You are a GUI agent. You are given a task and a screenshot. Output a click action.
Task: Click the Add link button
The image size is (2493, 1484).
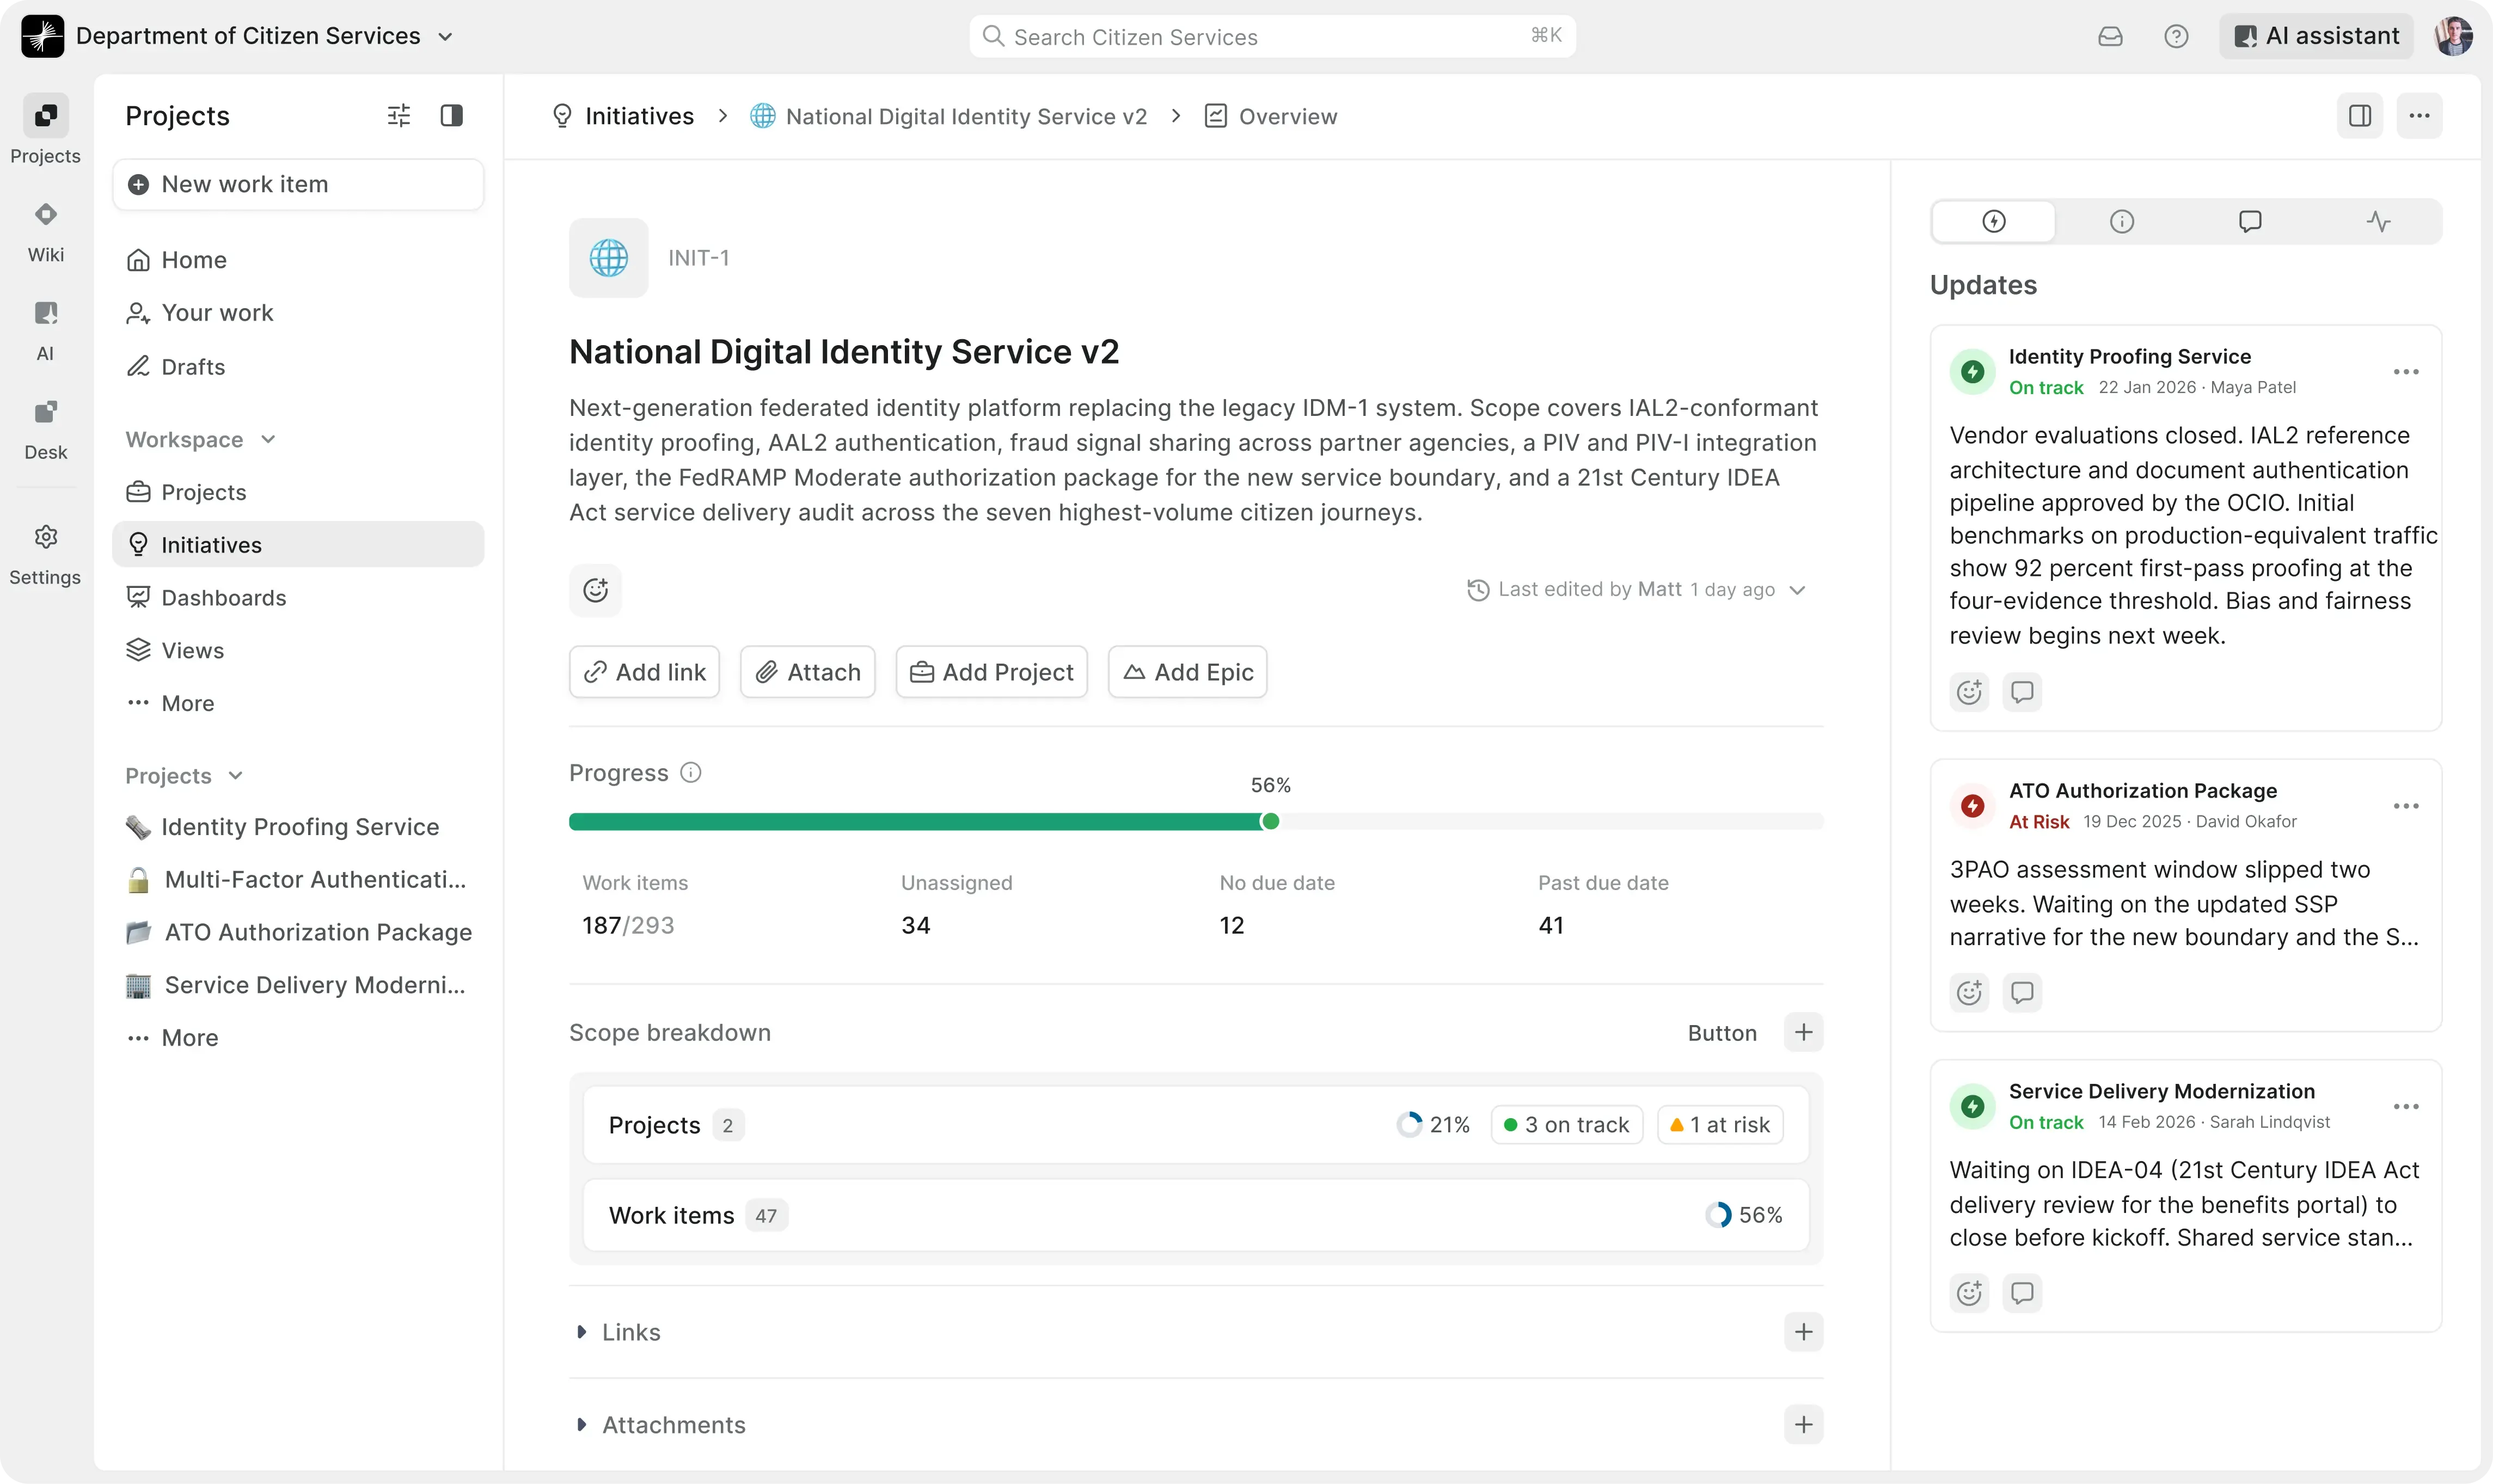pyautogui.click(x=644, y=672)
